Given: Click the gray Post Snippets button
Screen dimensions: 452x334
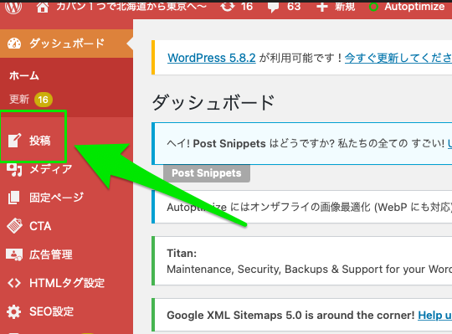Looking at the screenshot, I should 207,173.
